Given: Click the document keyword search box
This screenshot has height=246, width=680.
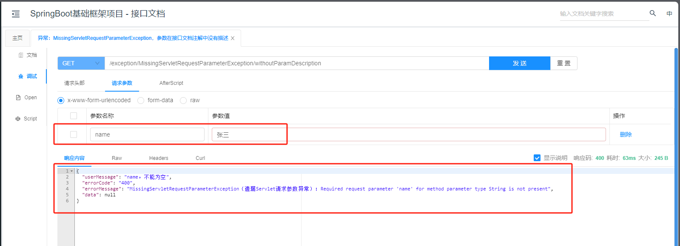Looking at the screenshot, I should click(604, 14).
